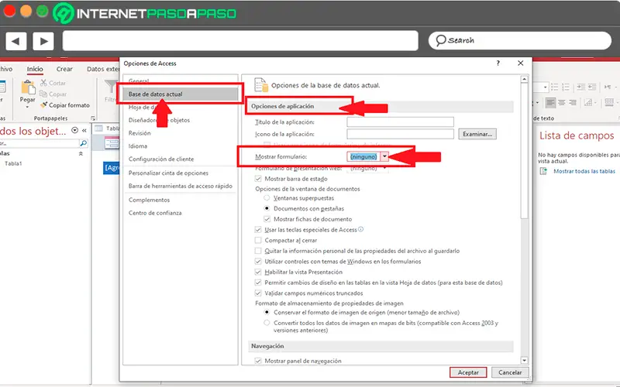Click the magnifier icon in navigation pane search
This screenshot has height=387, width=620.
[83, 143]
